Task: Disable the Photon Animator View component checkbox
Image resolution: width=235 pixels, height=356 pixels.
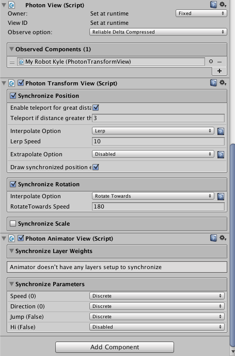Action: click(x=21, y=238)
